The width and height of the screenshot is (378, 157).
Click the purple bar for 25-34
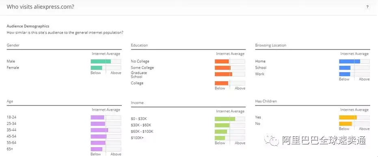[x=98, y=124]
